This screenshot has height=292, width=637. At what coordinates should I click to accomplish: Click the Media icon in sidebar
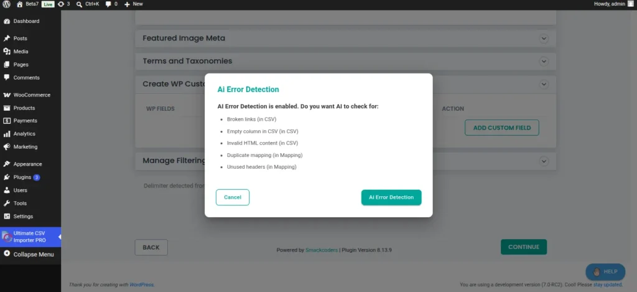click(x=6, y=51)
